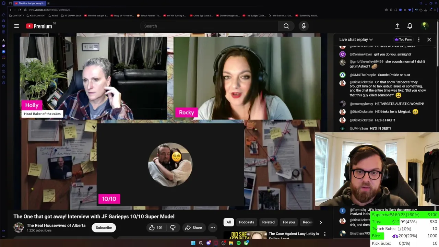This screenshot has height=247, width=439.
Task: Open NEWS bookmarks folder
Action: pos(53,15)
